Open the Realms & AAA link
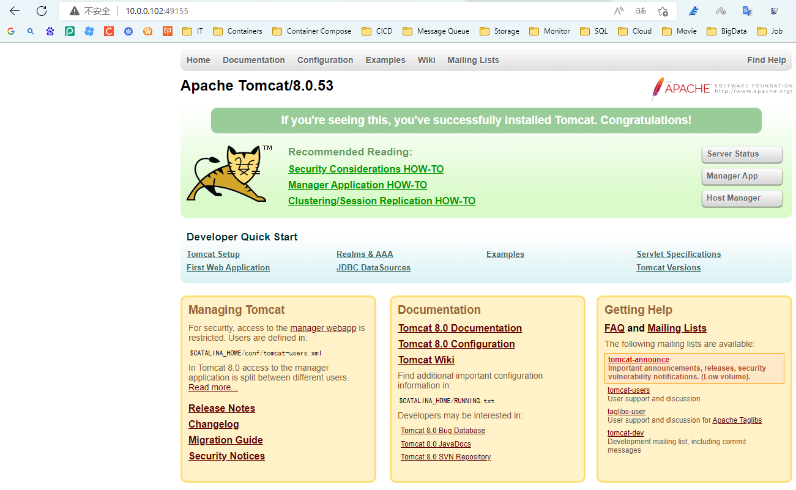 click(x=365, y=254)
